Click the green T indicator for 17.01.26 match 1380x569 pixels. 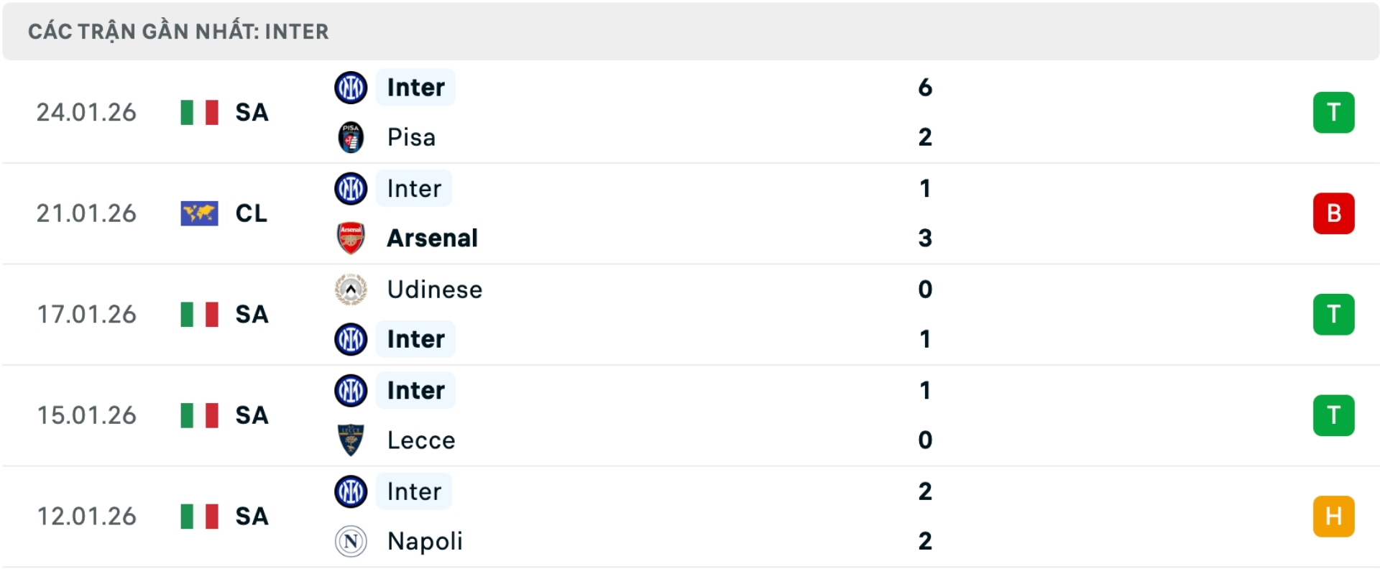pos(1335,314)
